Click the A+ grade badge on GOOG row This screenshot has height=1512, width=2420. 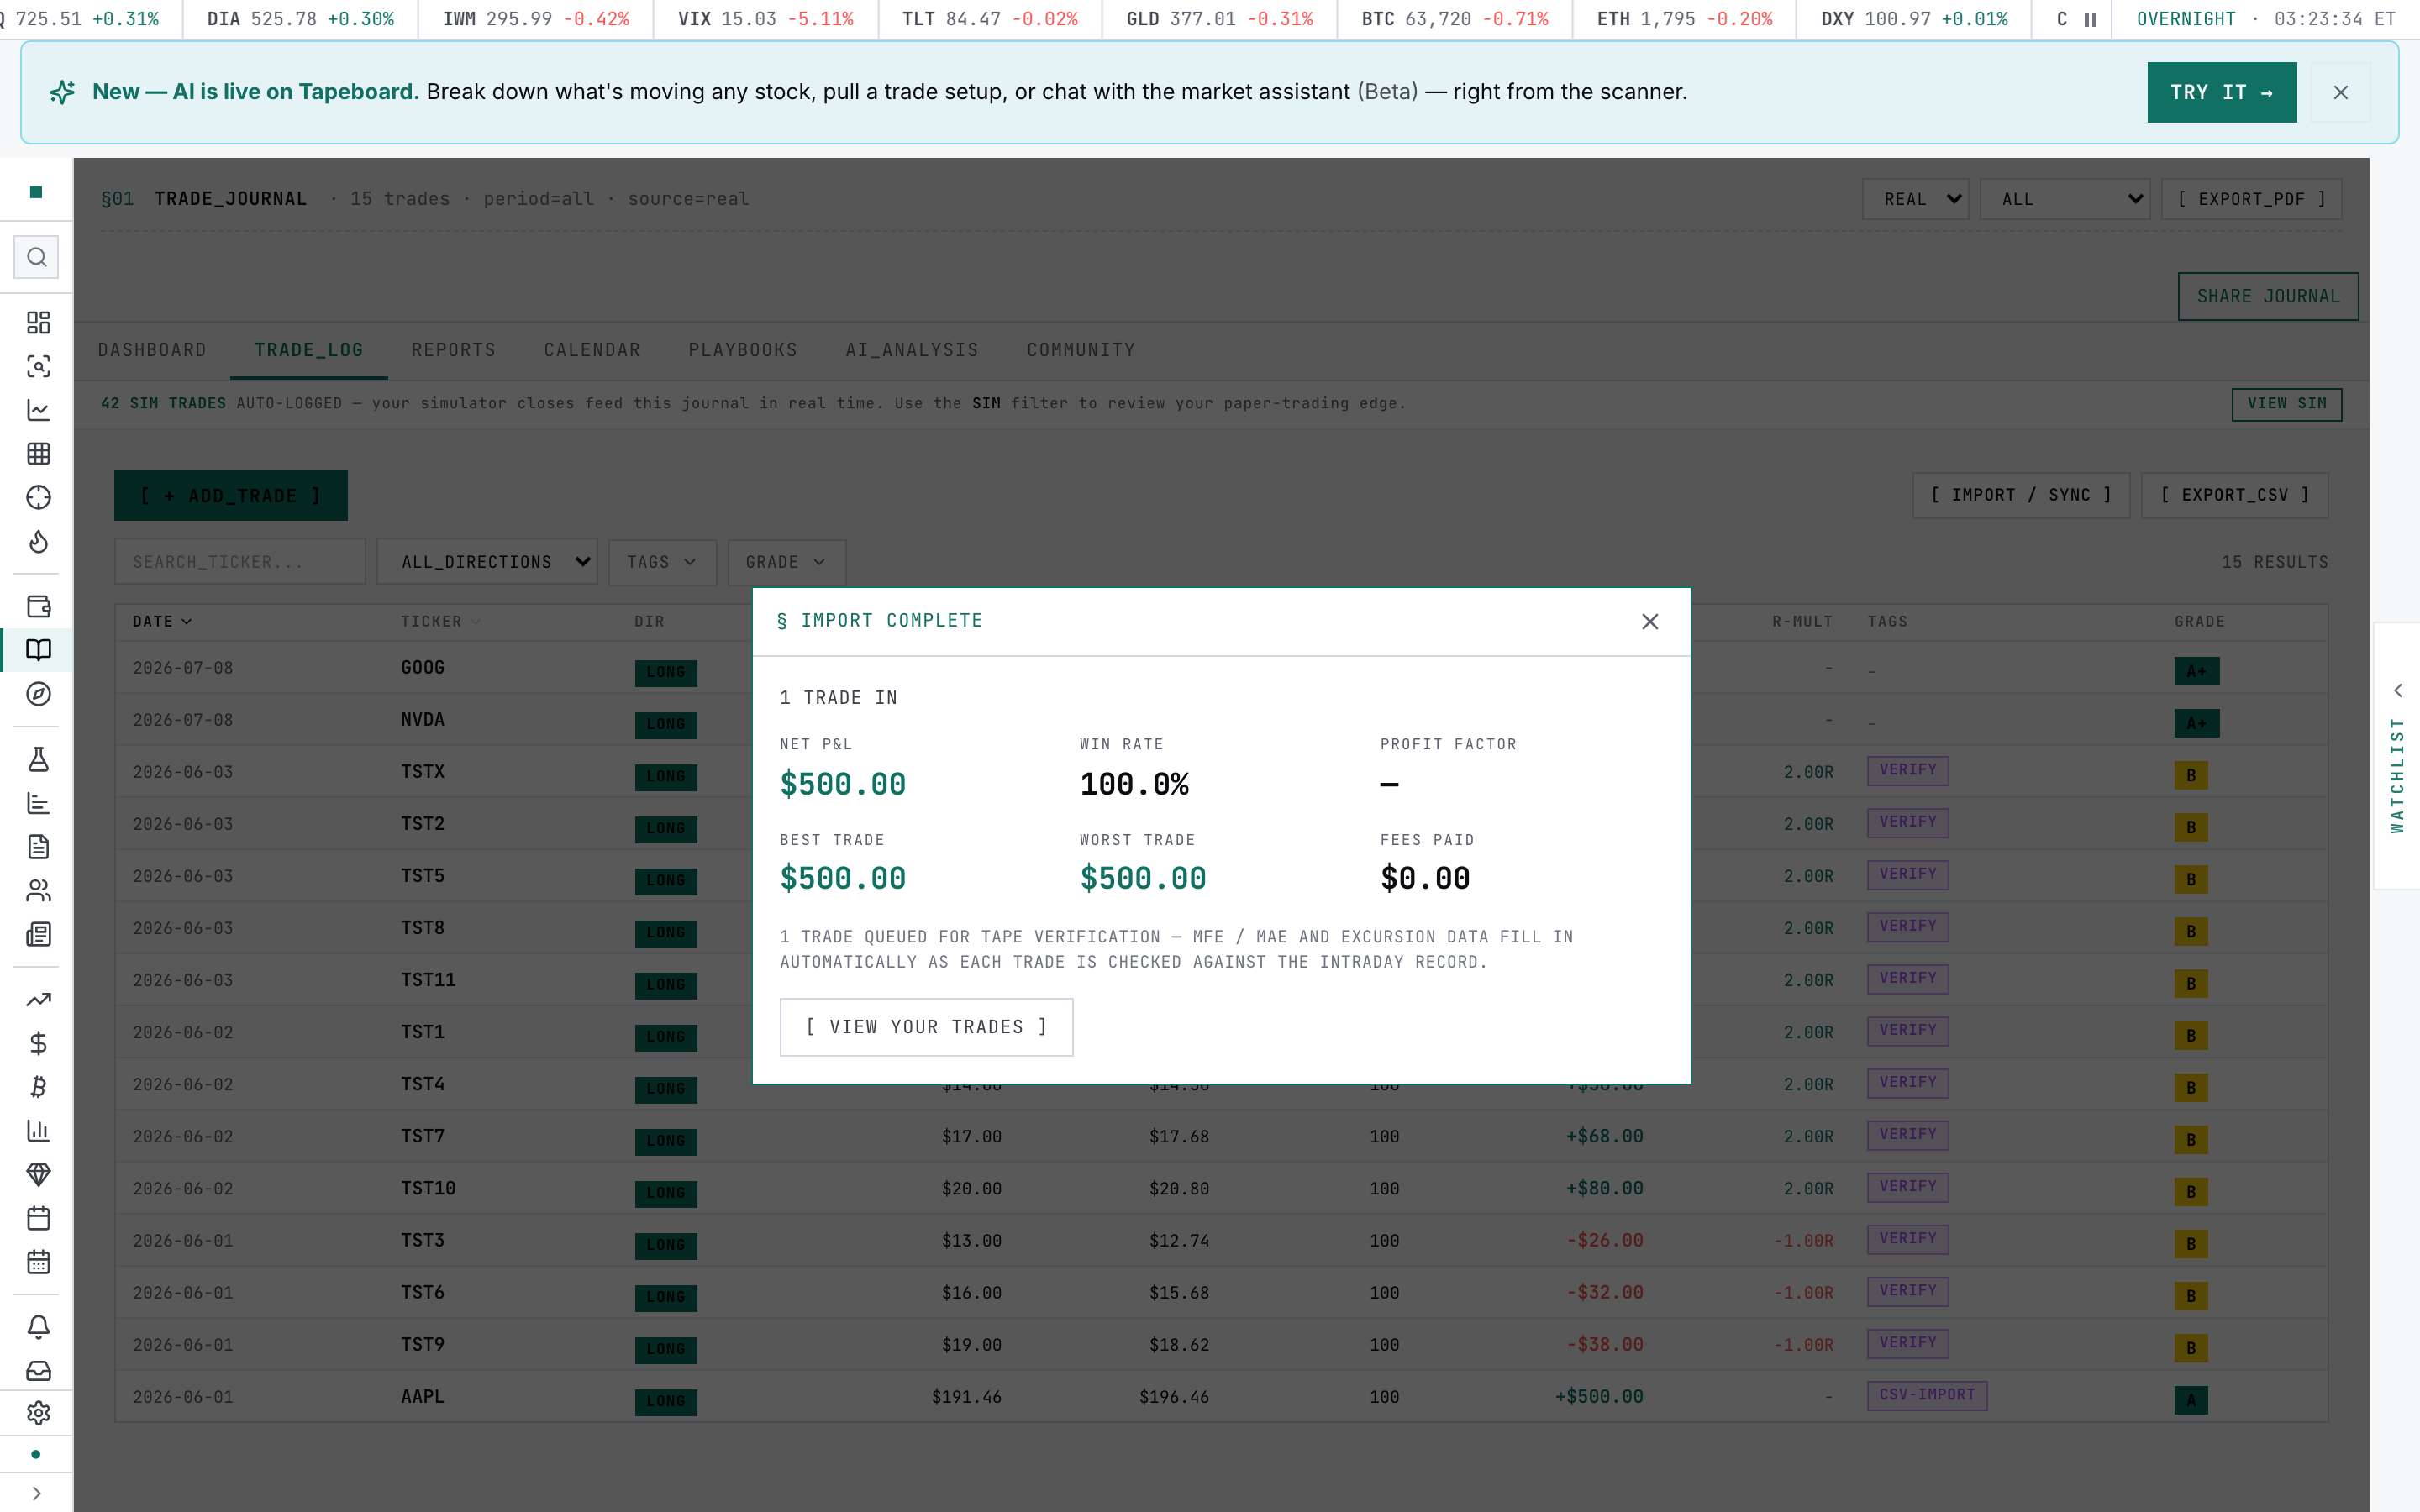(2196, 671)
